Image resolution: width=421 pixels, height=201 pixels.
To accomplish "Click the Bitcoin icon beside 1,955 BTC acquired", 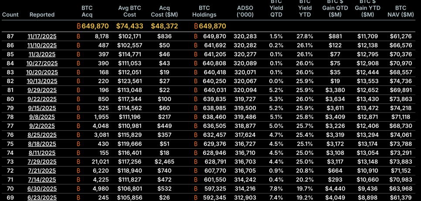I will (x=79, y=117).
